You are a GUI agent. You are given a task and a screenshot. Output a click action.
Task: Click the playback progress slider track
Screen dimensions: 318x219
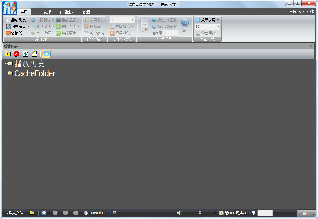[143, 213]
